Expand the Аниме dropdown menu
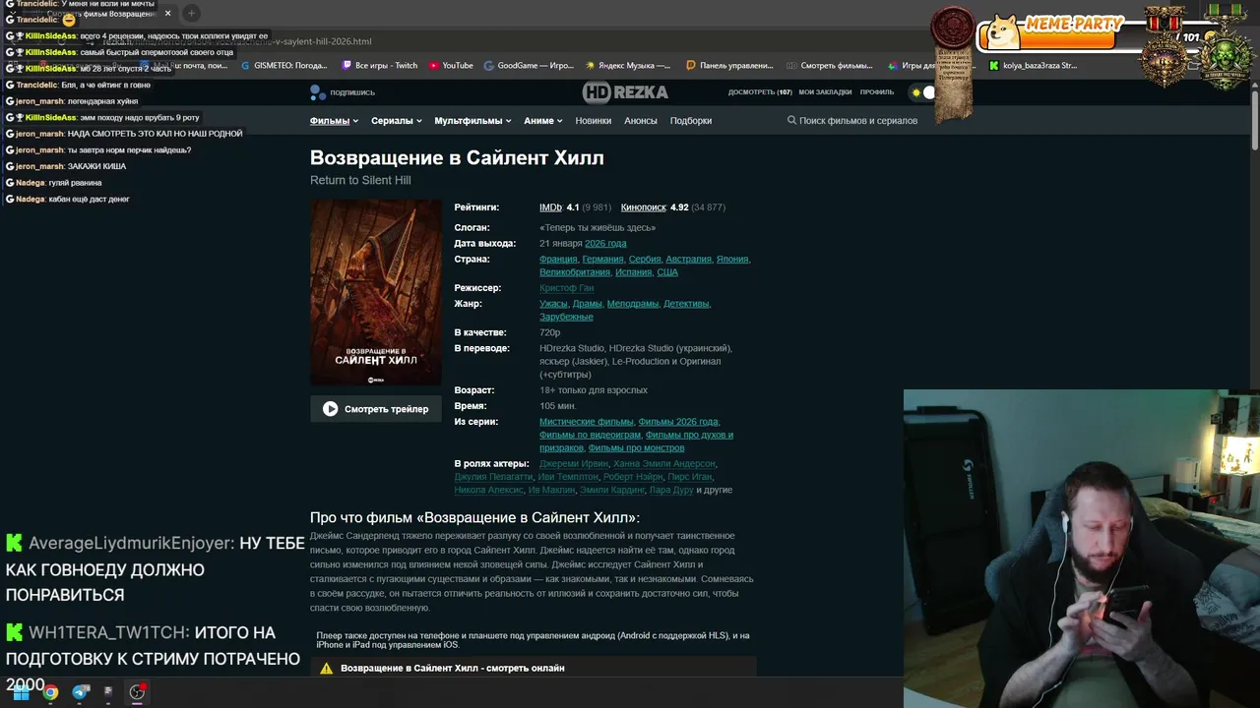This screenshot has height=708, width=1260. [543, 121]
